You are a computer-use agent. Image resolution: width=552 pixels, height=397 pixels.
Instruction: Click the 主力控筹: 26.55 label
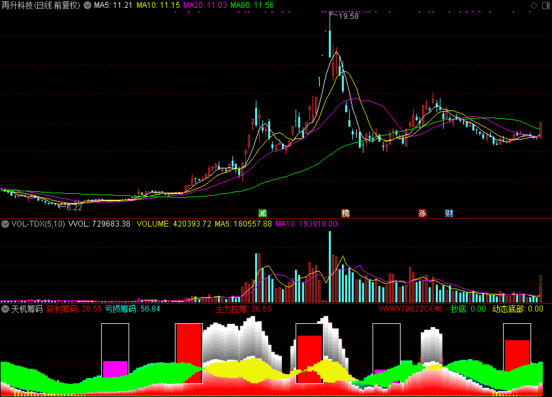coord(243,310)
